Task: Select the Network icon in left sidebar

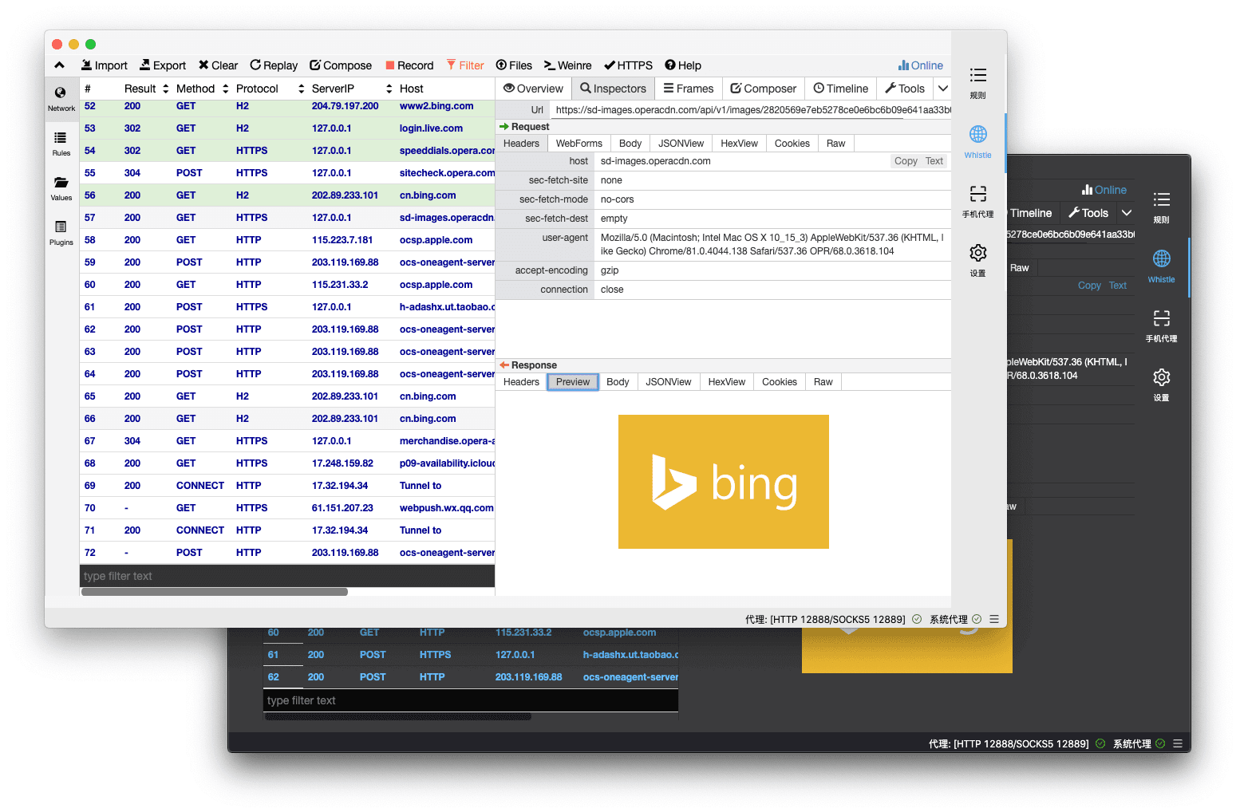Action: pyautogui.click(x=61, y=98)
